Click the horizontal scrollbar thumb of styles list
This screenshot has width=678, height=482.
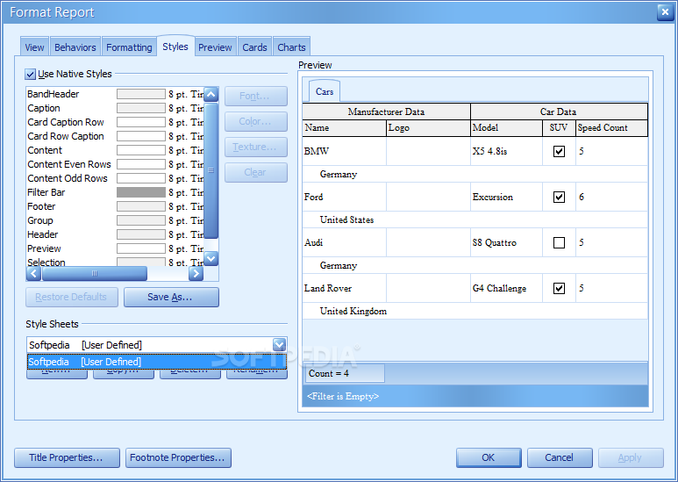95,273
